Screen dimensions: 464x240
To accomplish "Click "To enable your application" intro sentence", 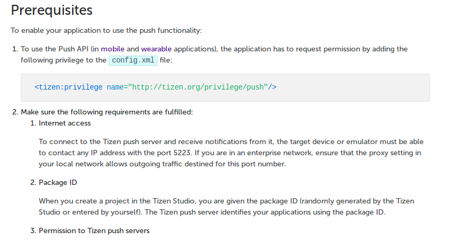I will coord(106,30).
